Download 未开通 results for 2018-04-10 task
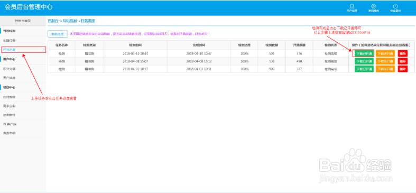The height and width of the screenshot is (193, 416). point(385,53)
